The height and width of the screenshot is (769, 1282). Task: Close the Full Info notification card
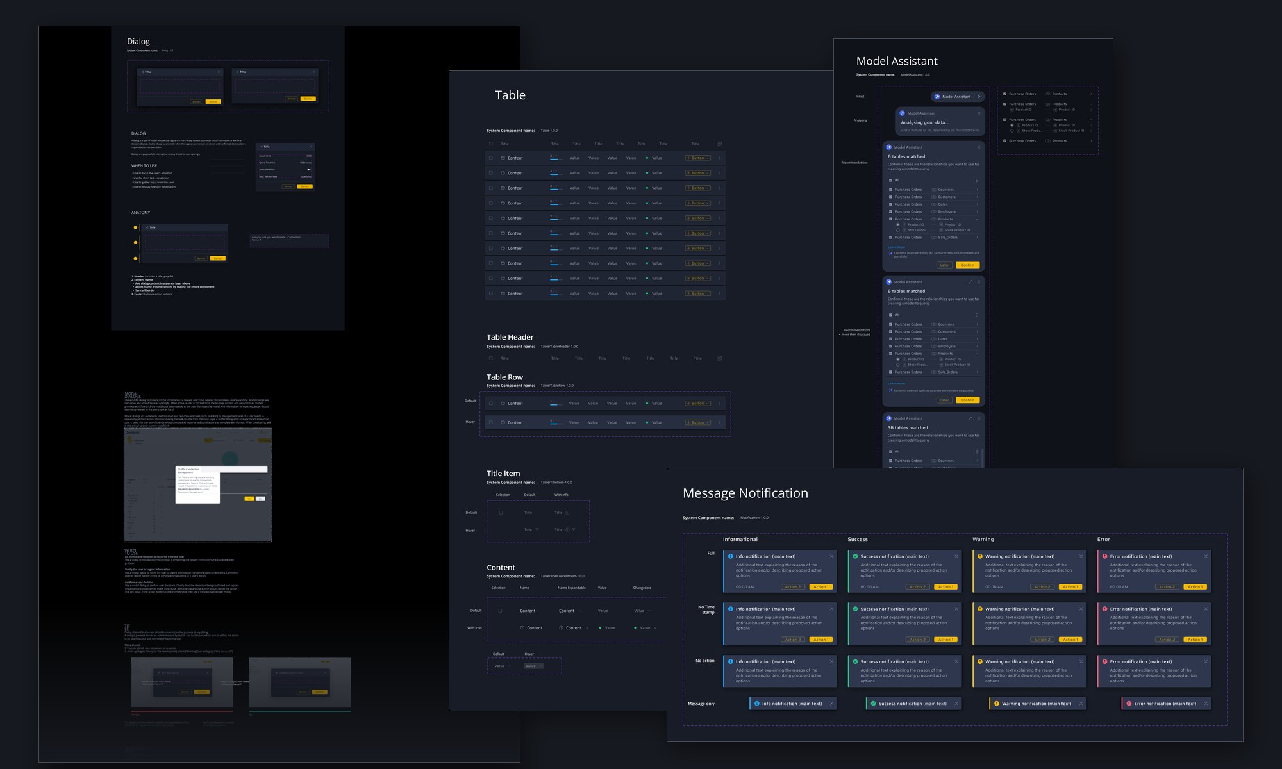pos(832,556)
